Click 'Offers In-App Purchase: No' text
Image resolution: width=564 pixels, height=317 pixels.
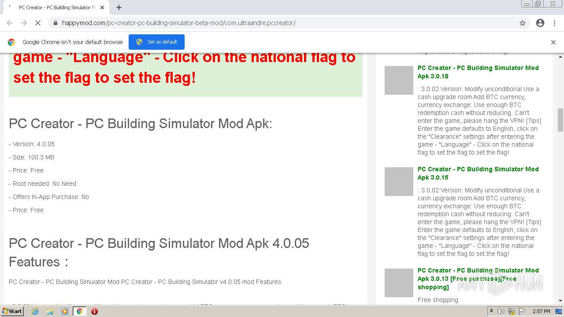coord(49,197)
